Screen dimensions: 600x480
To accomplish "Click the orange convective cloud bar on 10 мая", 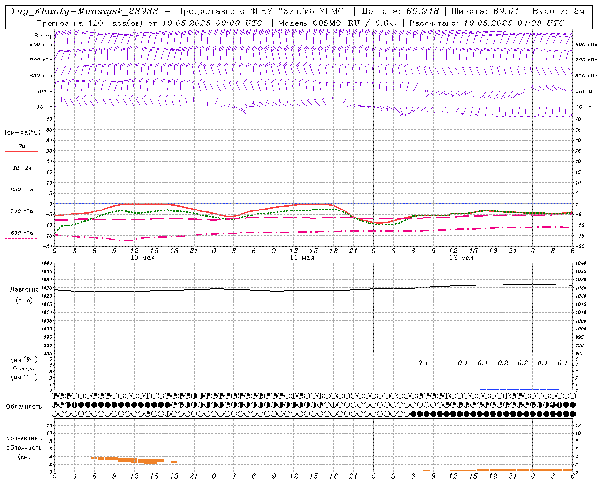I will point(127,460).
